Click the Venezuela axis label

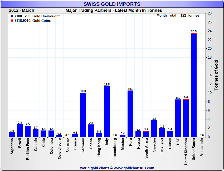pyautogui.click(x=202, y=148)
